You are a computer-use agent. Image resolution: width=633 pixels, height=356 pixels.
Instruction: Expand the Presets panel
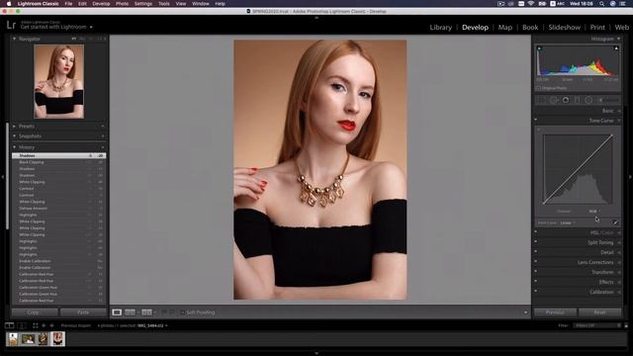(14, 127)
